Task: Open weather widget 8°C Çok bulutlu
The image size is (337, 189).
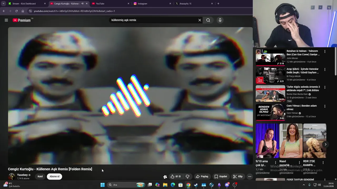Action: pyautogui.click(x=12, y=185)
